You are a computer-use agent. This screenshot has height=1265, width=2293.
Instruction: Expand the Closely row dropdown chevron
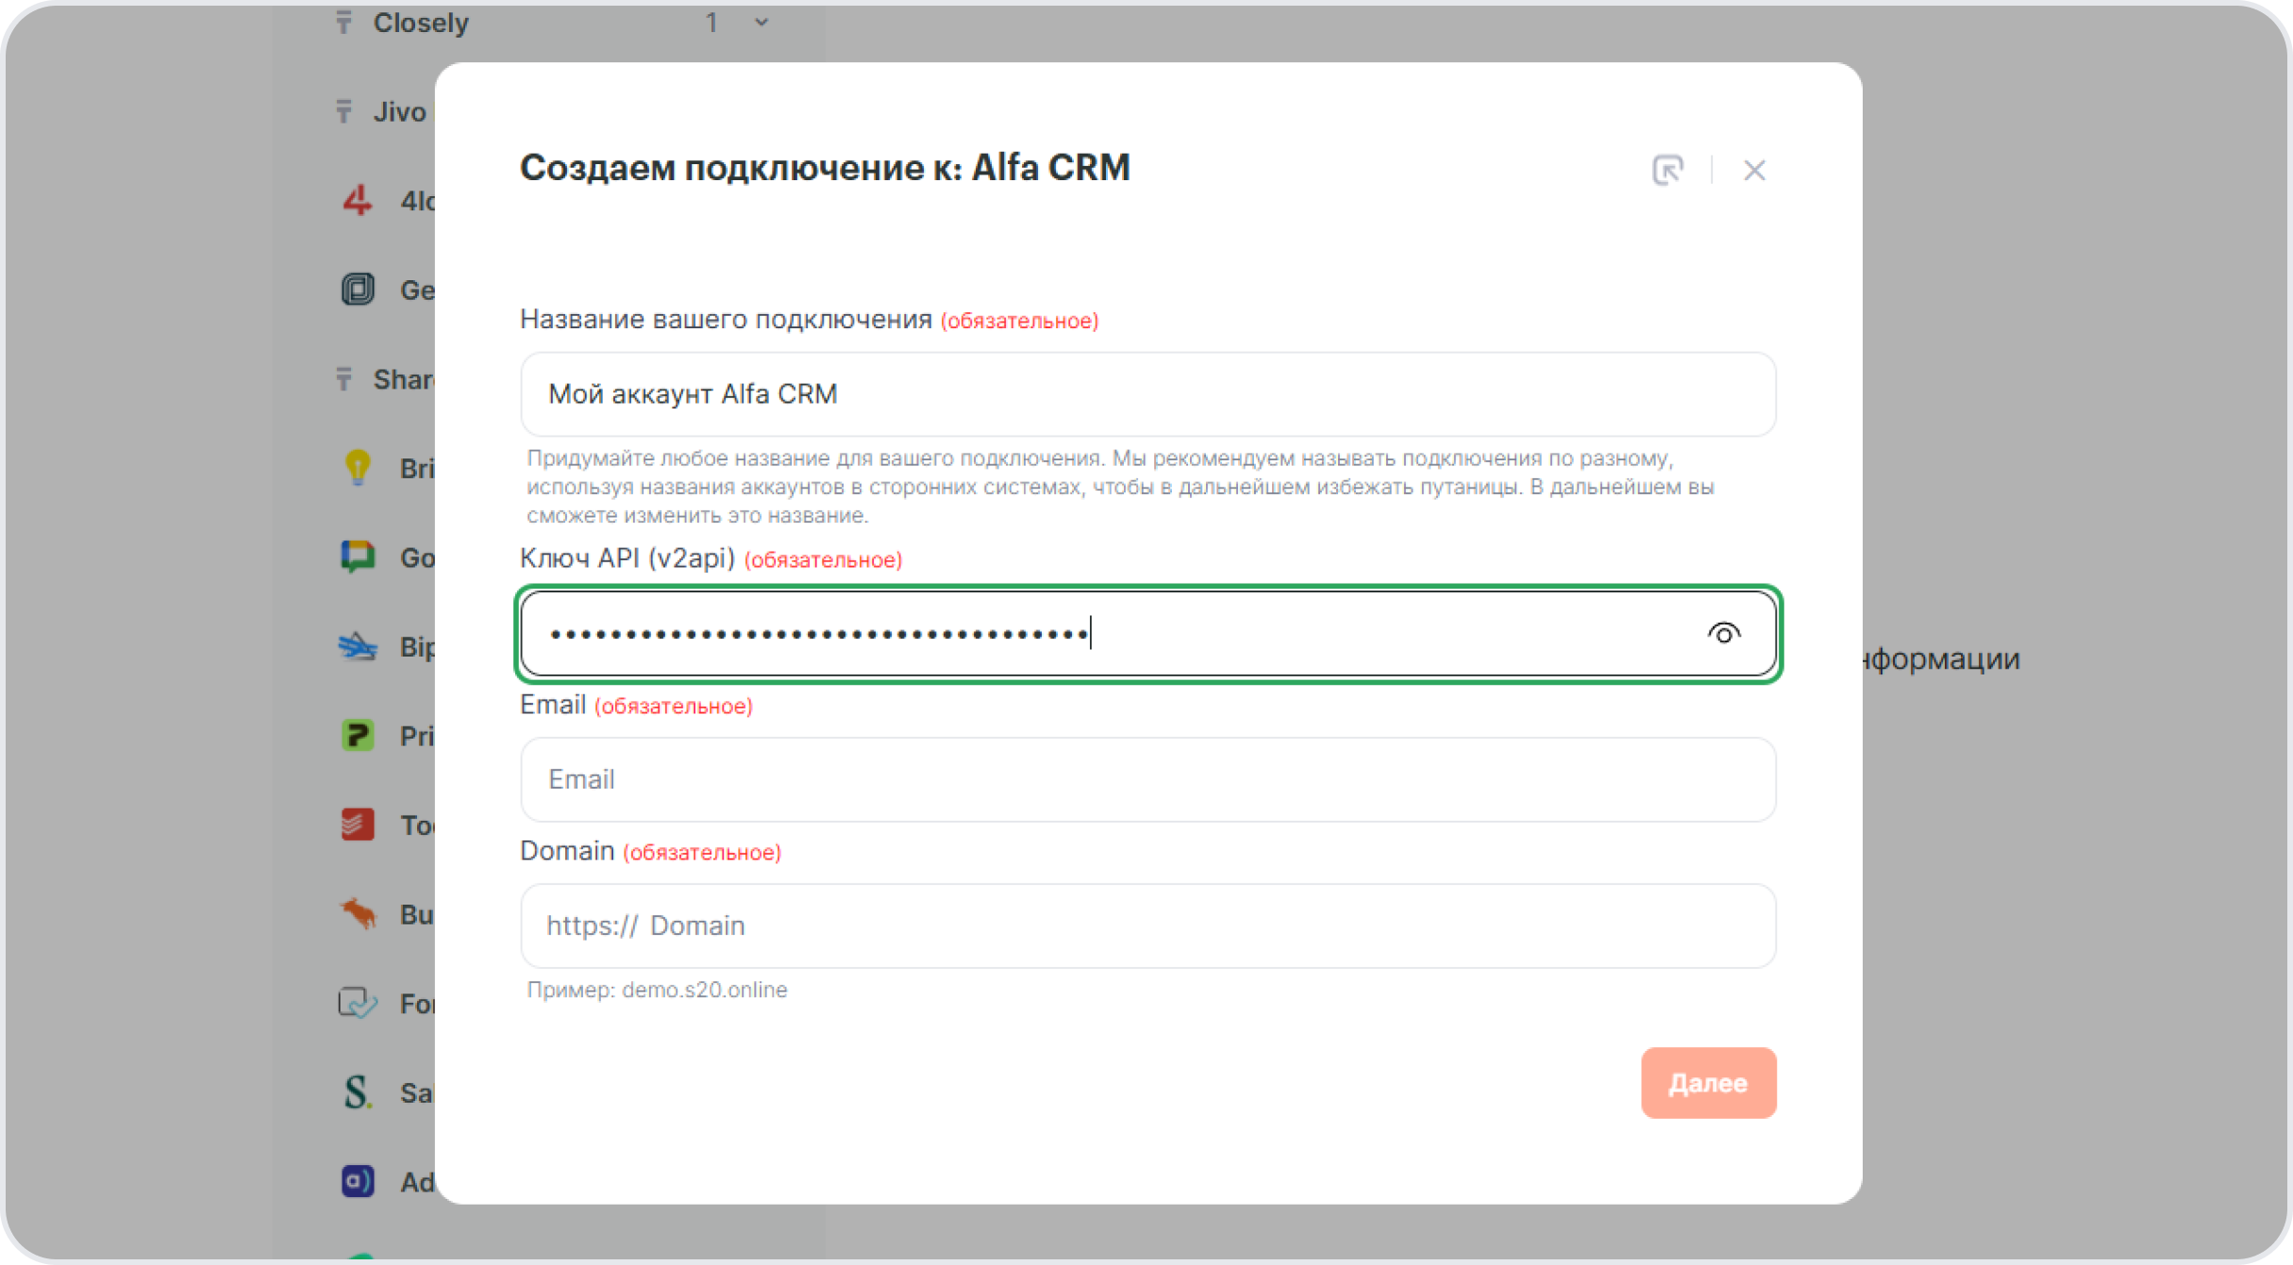[762, 22]
